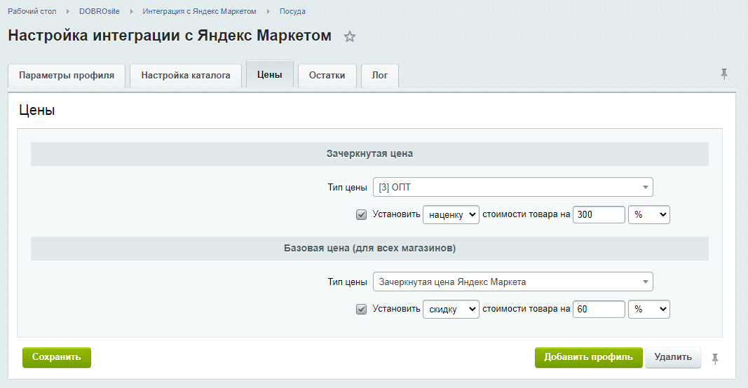
Task: Click the Добавить профиль button
Action: (589, 357)
